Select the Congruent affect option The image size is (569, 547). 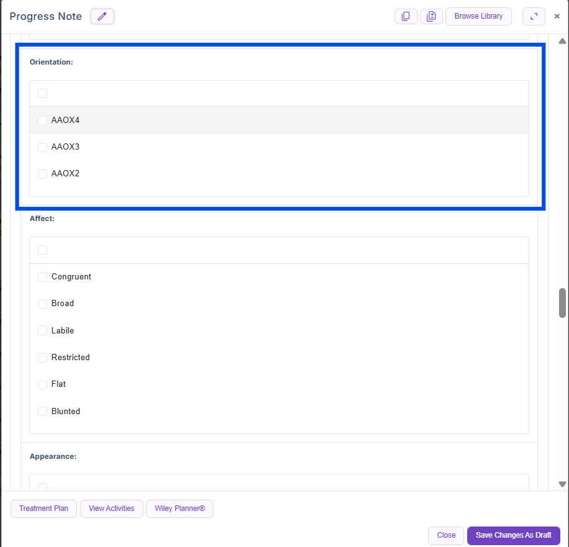pos(43,277)
